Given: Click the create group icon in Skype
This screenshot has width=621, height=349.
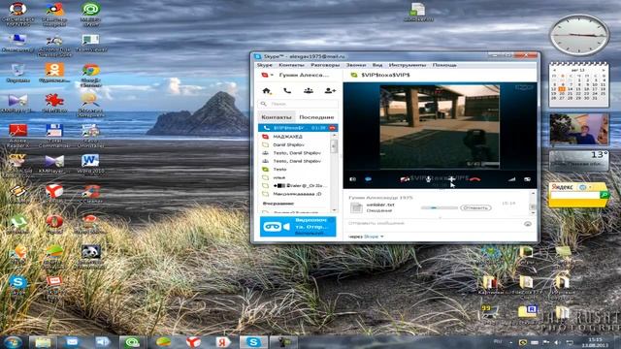Looking at the screenshot, I should [309, 91].
